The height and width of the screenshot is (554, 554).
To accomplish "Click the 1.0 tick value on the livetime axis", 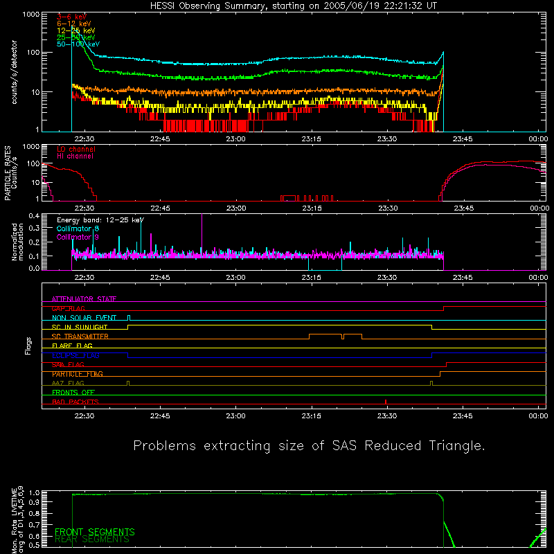I will (x=34, y=493).
